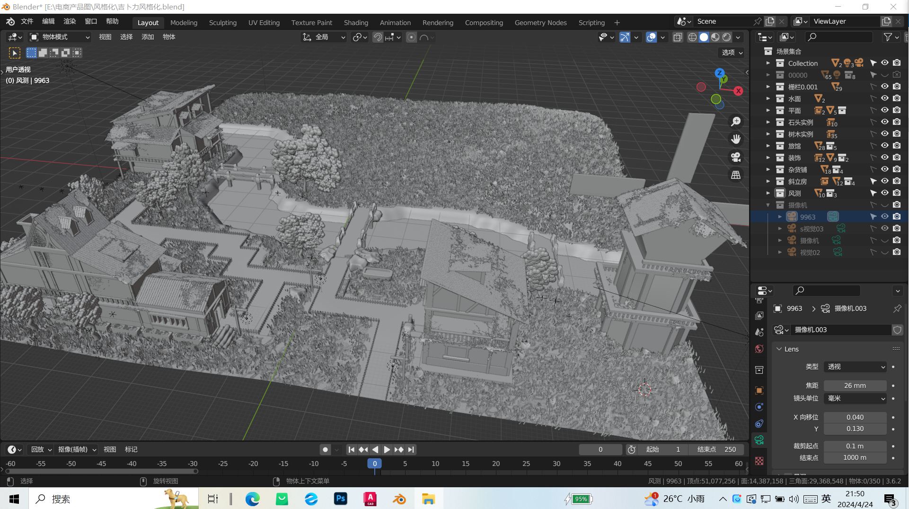Image resolution: width=909 pixels, height=509 pixels.
Task: Click the pan hand viewport gizmo
Action: point(736,139)
